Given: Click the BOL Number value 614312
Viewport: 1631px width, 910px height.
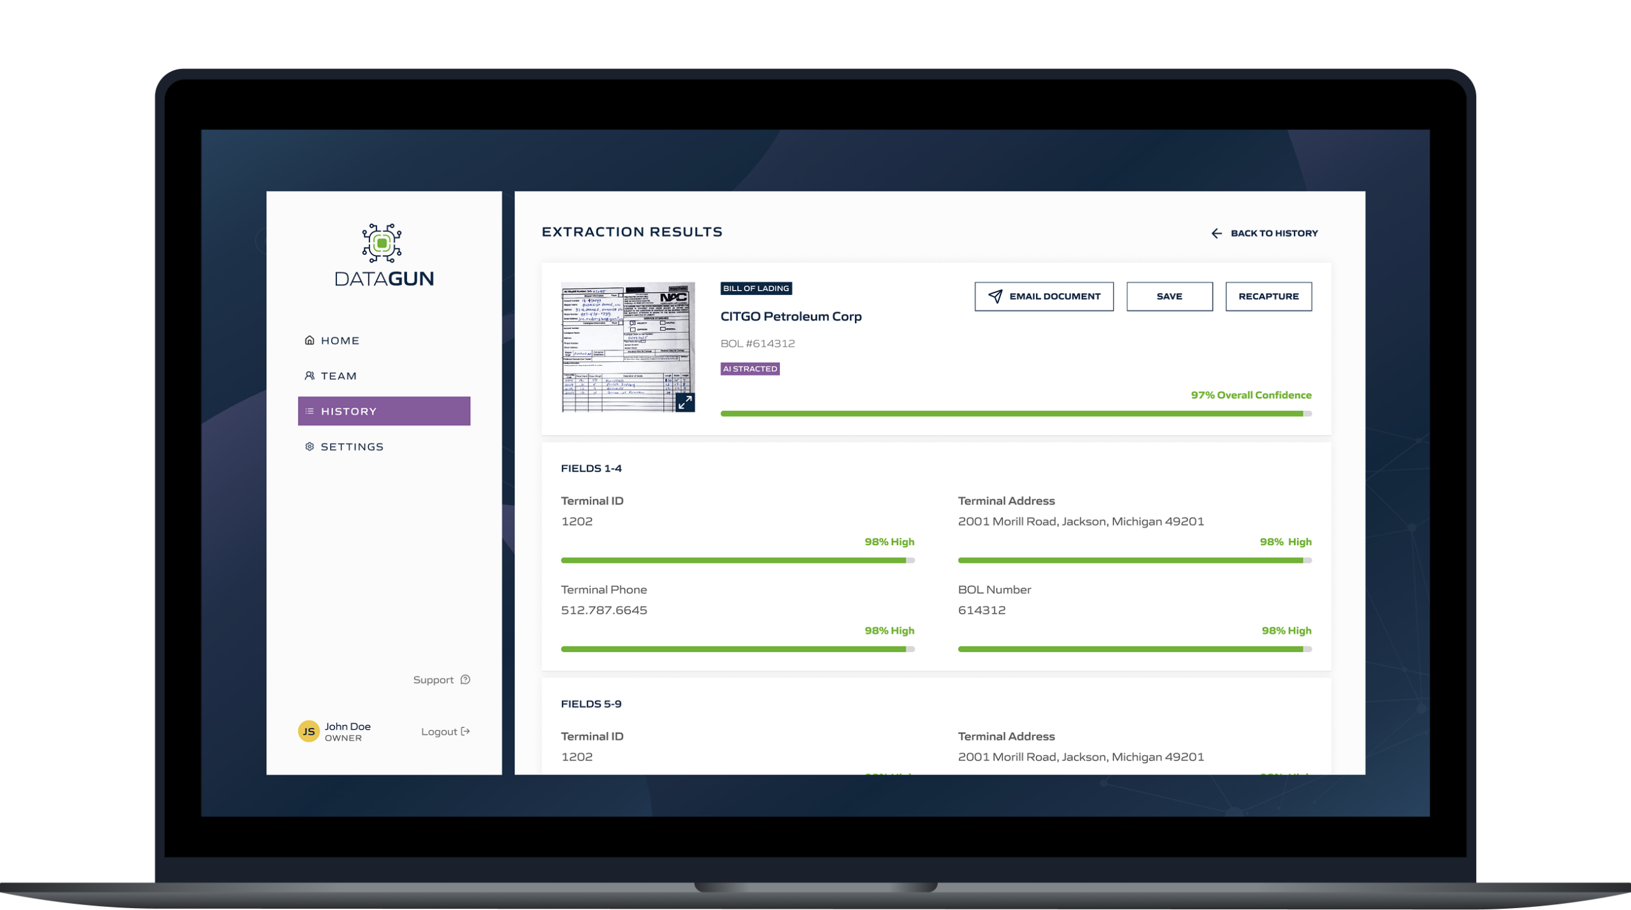Looking at the screenshot, I should (x=982, y=610).
